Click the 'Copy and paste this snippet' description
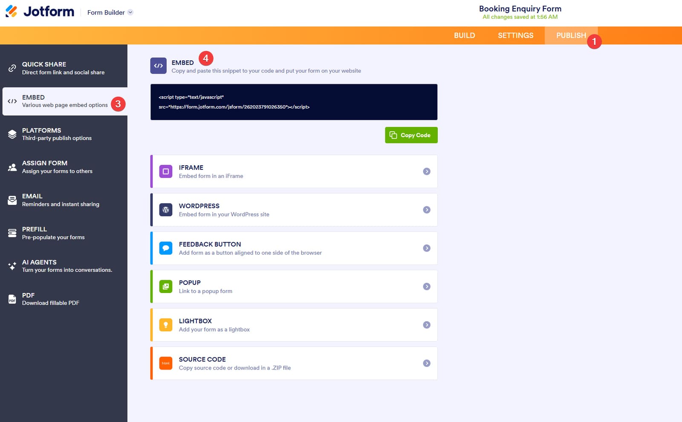Viewport: 682px width, 422px height. [x=266, y=71]
